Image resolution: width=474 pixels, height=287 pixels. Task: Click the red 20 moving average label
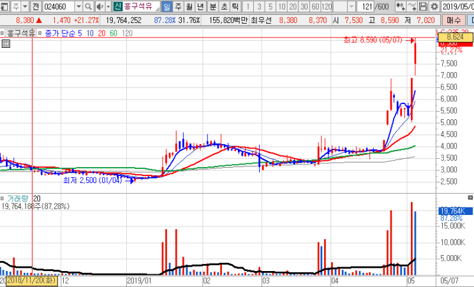(102, 33)
